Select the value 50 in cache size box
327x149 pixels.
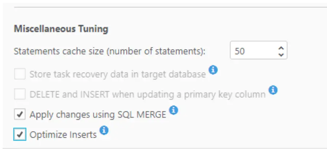[240, 51]
